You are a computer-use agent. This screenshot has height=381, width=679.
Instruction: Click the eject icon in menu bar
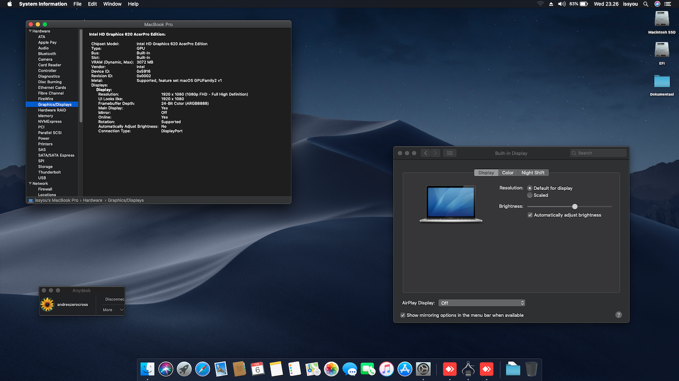click(x=551, y=4)
